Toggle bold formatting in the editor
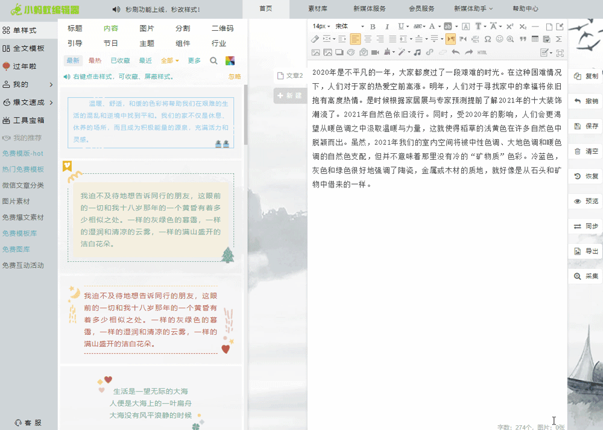Viewport: 603px width, 430px height. [x=372, y=27]
